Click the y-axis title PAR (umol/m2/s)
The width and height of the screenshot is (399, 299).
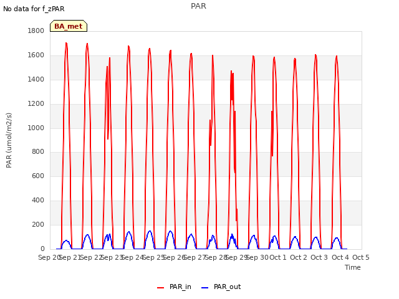pos(9,140)
